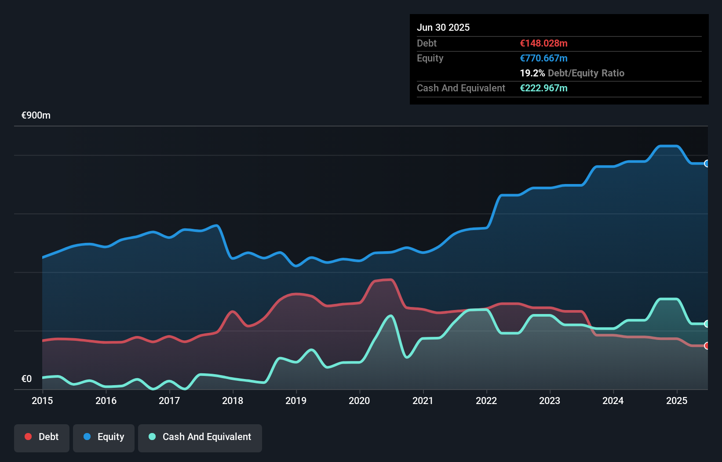Click the Jun 30 2025 tooltip date
Image resolution: width=722 pixels, height=462 pixels.
tap(443, 27)
